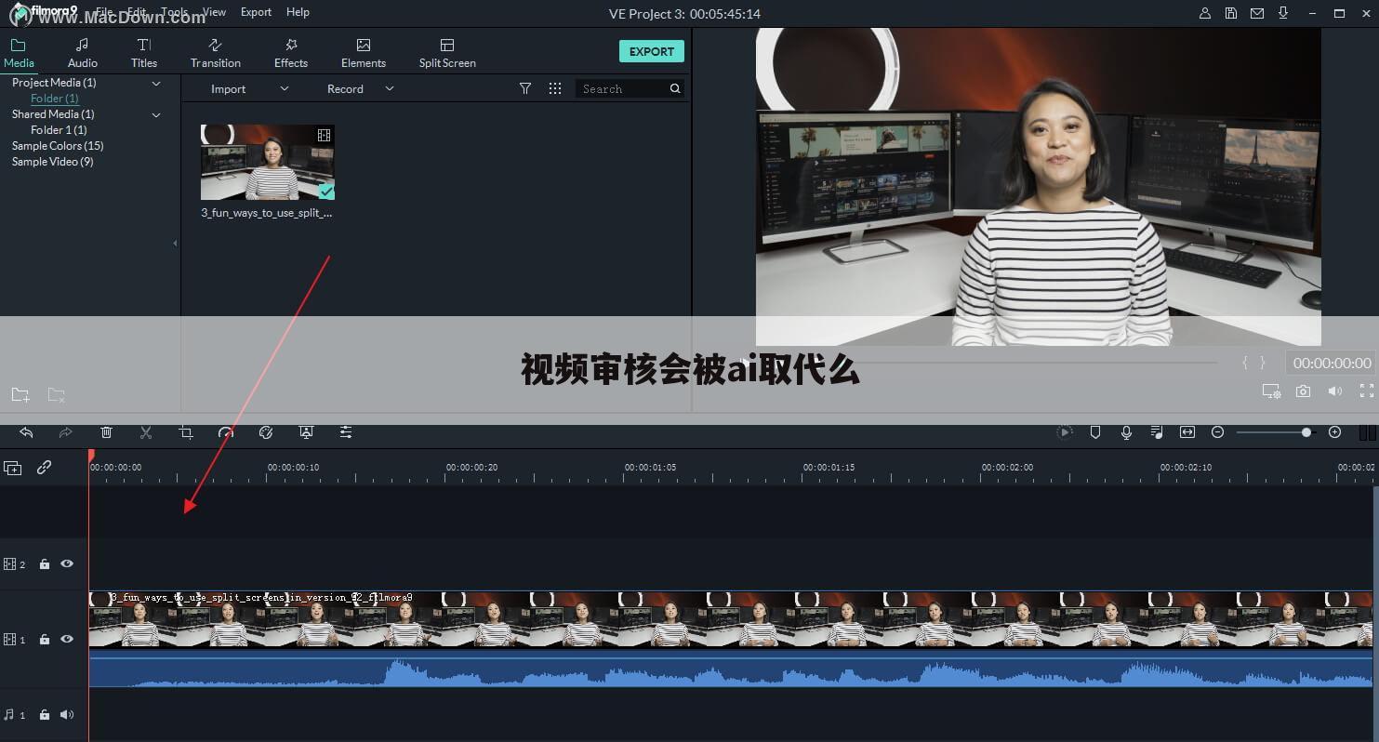This screenshot has width=1379, height=742.
Task: Collapse Shared Media tree chevron
Action: pyautogui.click(x=156, y=114)
